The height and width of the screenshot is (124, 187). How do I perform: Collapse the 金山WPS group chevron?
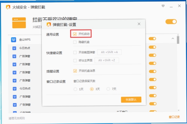[173, 39]
